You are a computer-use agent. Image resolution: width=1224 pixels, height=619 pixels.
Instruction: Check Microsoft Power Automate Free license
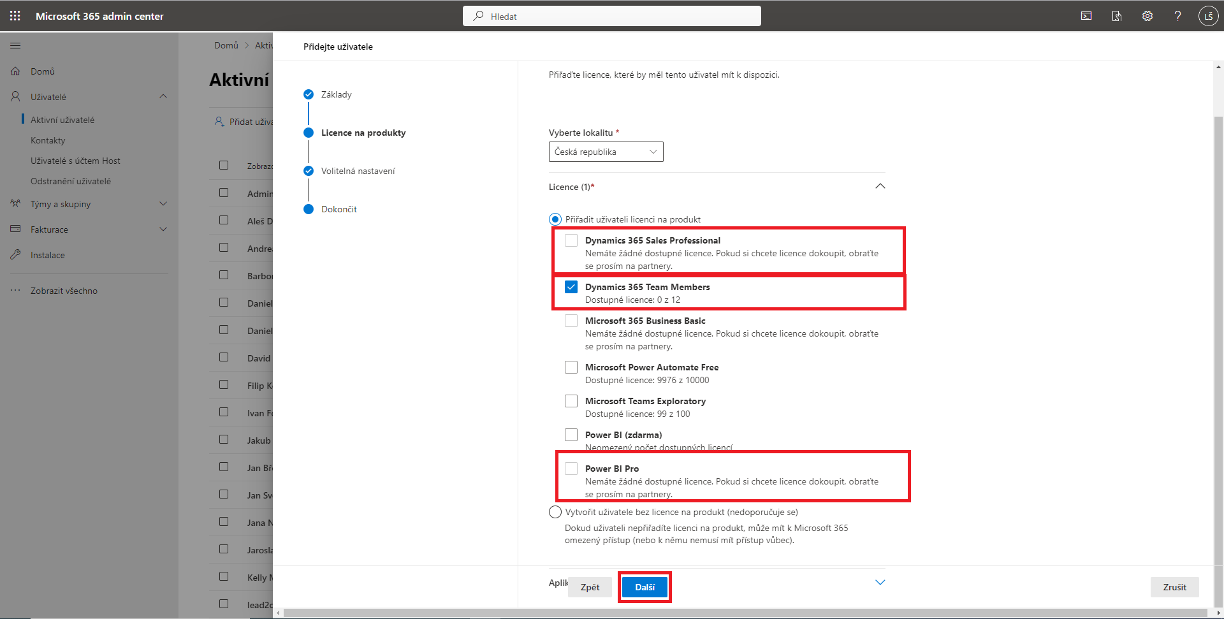[x=571, y=367]
